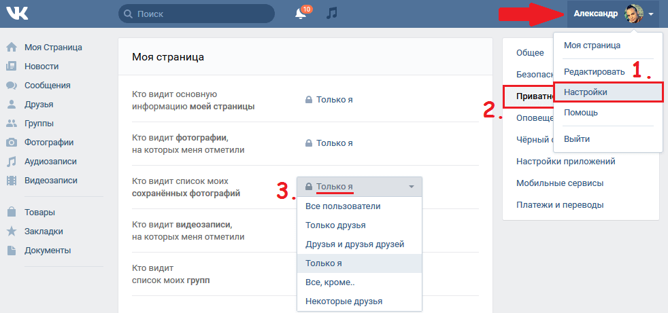Click Выйти to log out
The image size is (668, 313).
pyautogui.click(x=577, y=139)
